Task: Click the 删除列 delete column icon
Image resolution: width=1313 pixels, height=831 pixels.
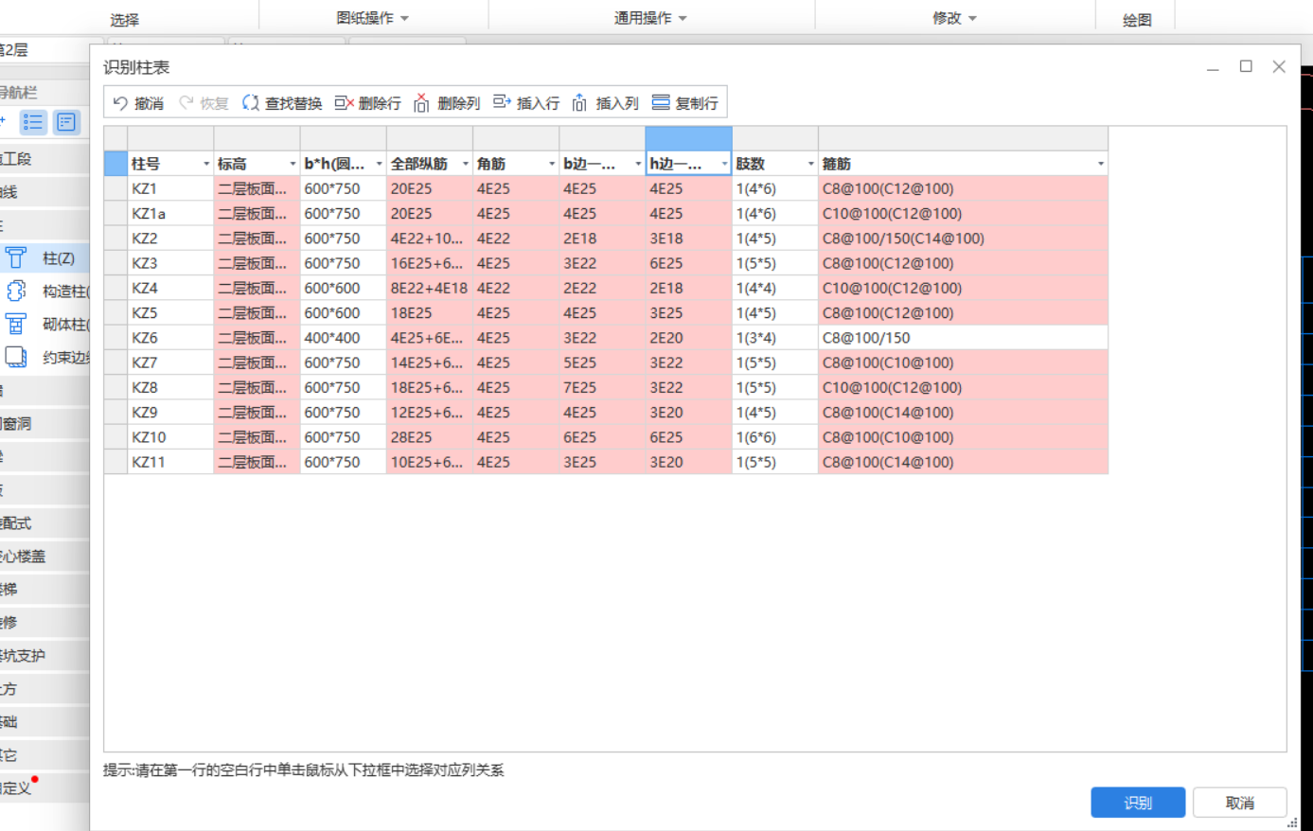Action: pos(421,103)
